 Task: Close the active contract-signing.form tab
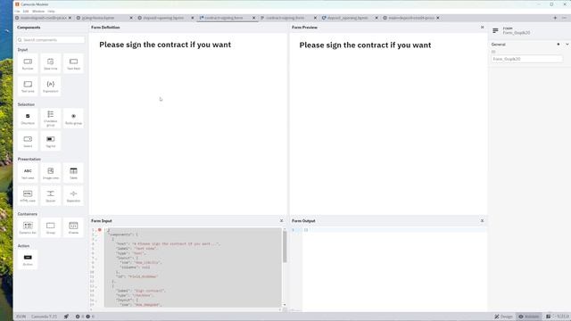tap(253, 18)
